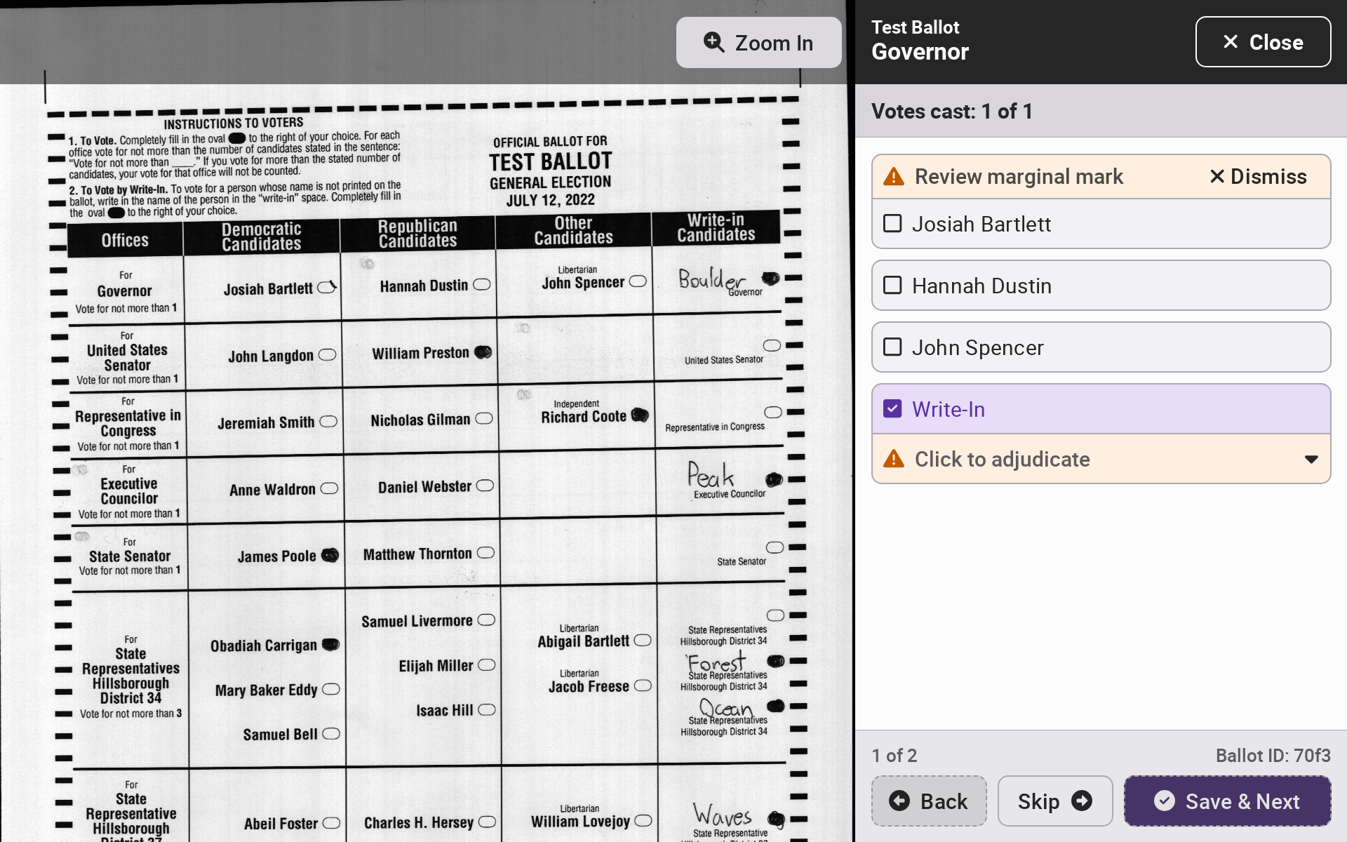Dismiss the marginal mark review warning
Viewport: 1347px width, 842px height.
1258,177
